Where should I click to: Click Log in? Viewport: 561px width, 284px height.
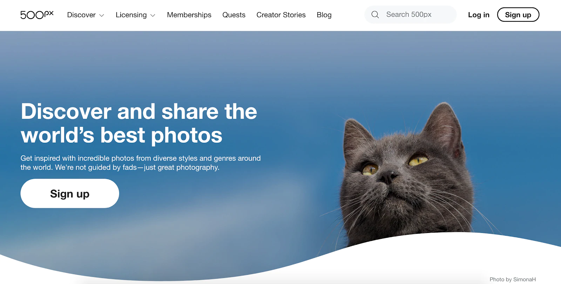coord(479,15)
